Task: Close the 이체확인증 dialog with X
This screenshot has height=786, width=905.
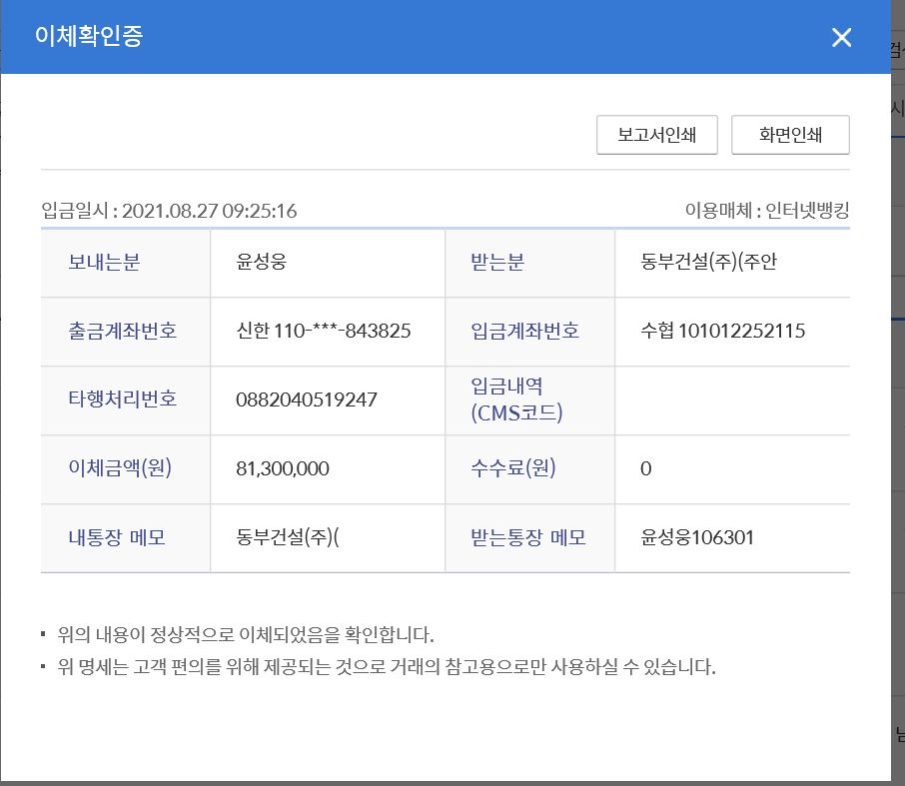Action: tap(841, 38)
